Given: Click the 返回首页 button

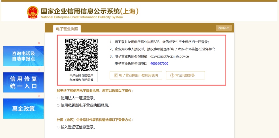Looking at the screenshot, I should (x=224, y=28).
